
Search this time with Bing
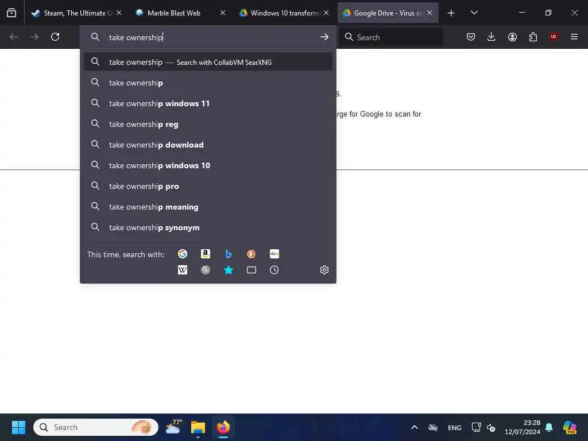(229, 254)
